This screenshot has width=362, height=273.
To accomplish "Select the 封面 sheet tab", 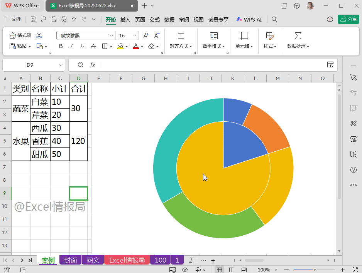I will coord(71,260).
